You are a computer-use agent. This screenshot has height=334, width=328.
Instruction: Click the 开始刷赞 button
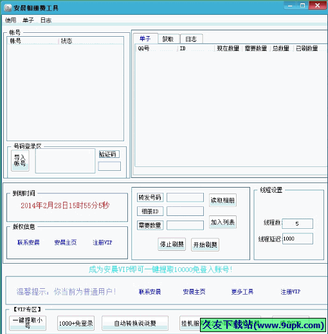pos(205,244)
